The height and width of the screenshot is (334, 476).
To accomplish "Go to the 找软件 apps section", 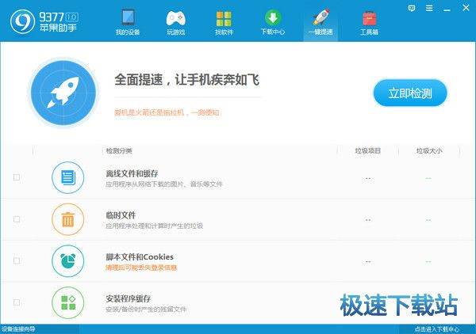I will (225, 22).
